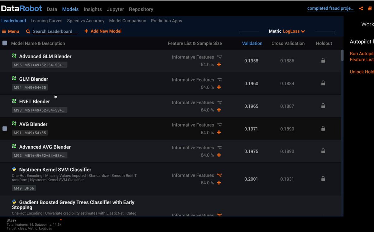
Task: Select the Prediction Apps subtab
Action: point(166,21)
